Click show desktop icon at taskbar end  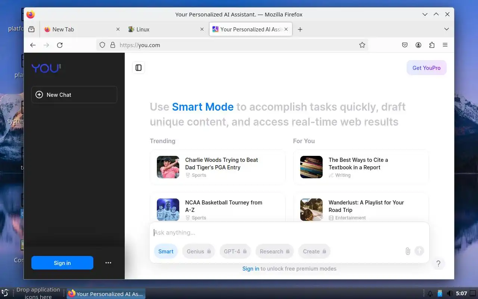[x=473, y=293]
